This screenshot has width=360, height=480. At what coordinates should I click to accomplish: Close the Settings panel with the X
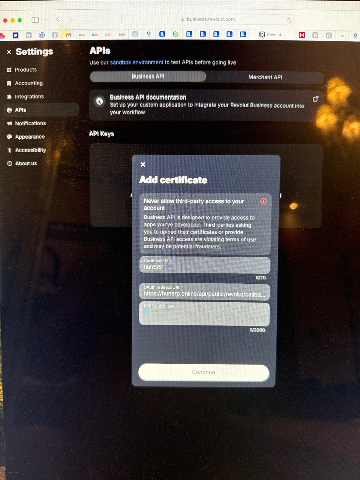tap(9, 52)
